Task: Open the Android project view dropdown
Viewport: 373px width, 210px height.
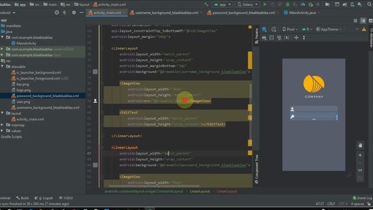Action: [x=8, y=12]
